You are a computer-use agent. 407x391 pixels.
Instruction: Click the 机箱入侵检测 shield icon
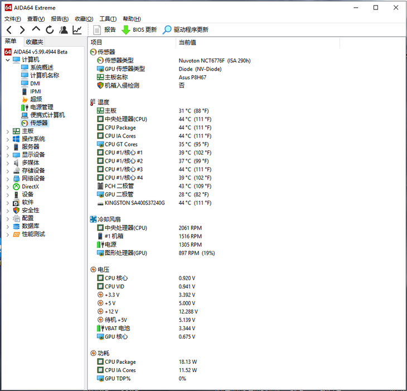(100, 85)
